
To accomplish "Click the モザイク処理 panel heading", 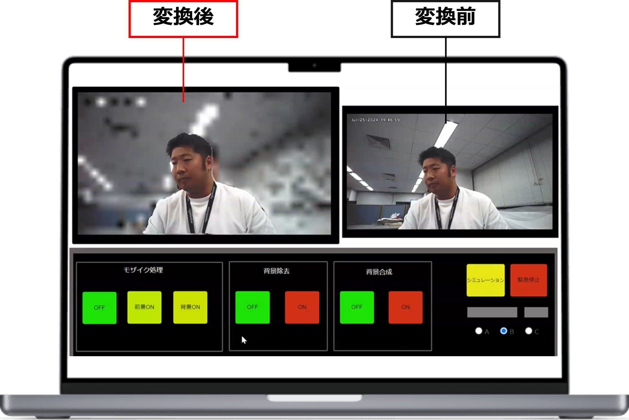I will 143,270.
